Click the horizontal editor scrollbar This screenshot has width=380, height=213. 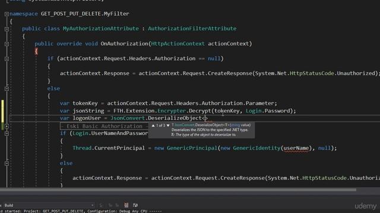pyautogui.click(x=178, y=190)
